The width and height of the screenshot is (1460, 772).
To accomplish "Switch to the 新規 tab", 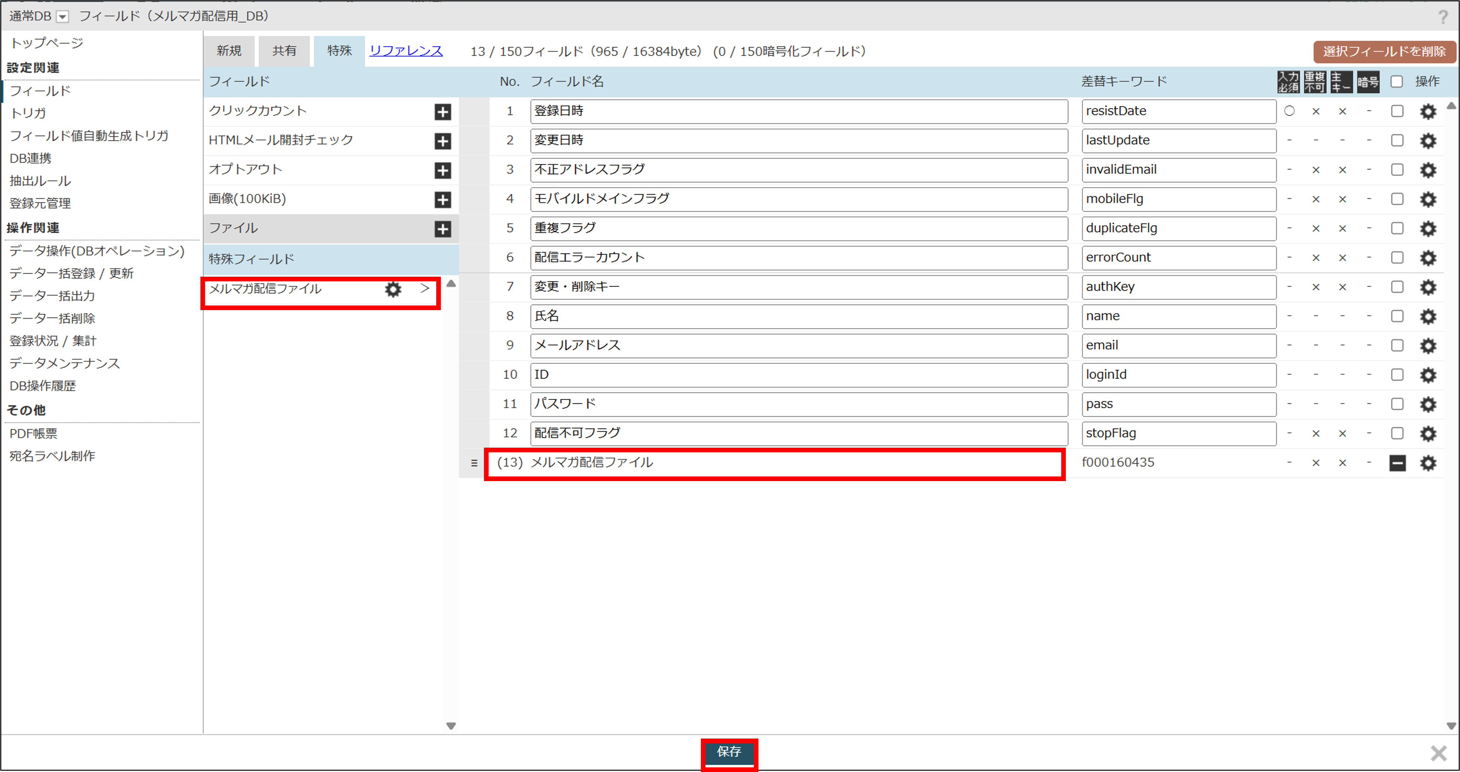I will [x=229, y=51].
